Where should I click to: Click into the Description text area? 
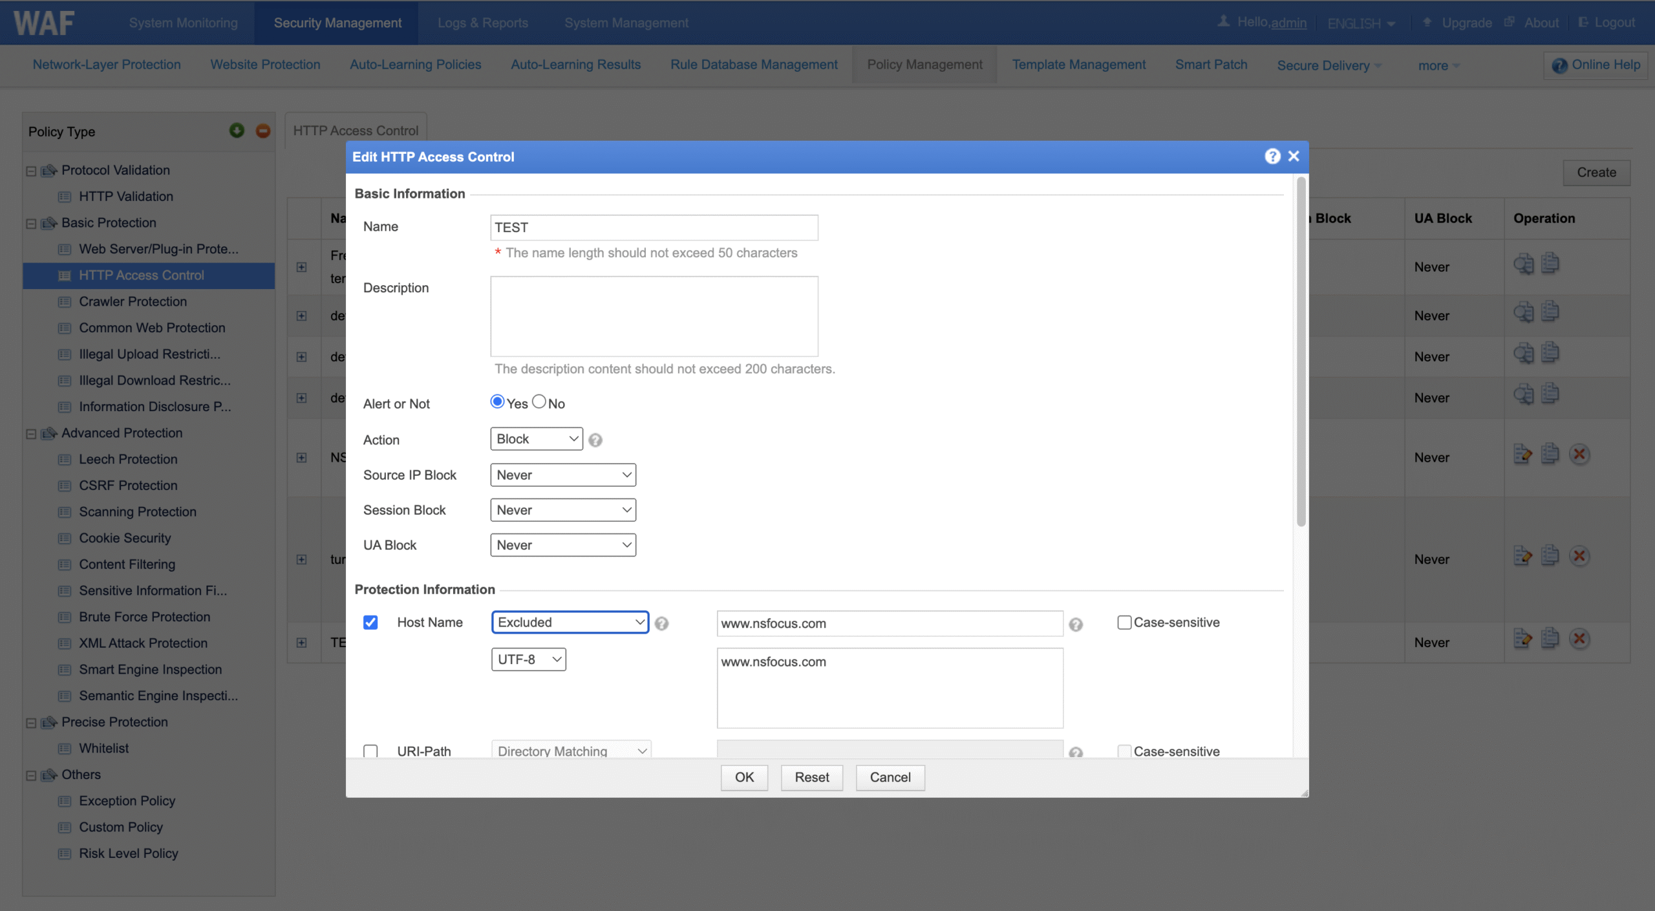pyautogui.click(x=654, y=316)
